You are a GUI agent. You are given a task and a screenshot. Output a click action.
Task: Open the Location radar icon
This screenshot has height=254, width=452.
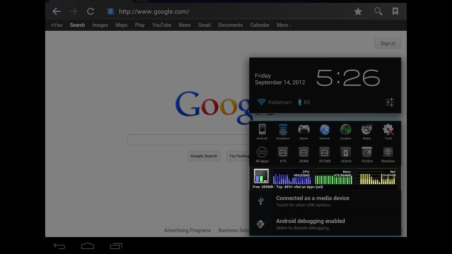click(345, 130)
